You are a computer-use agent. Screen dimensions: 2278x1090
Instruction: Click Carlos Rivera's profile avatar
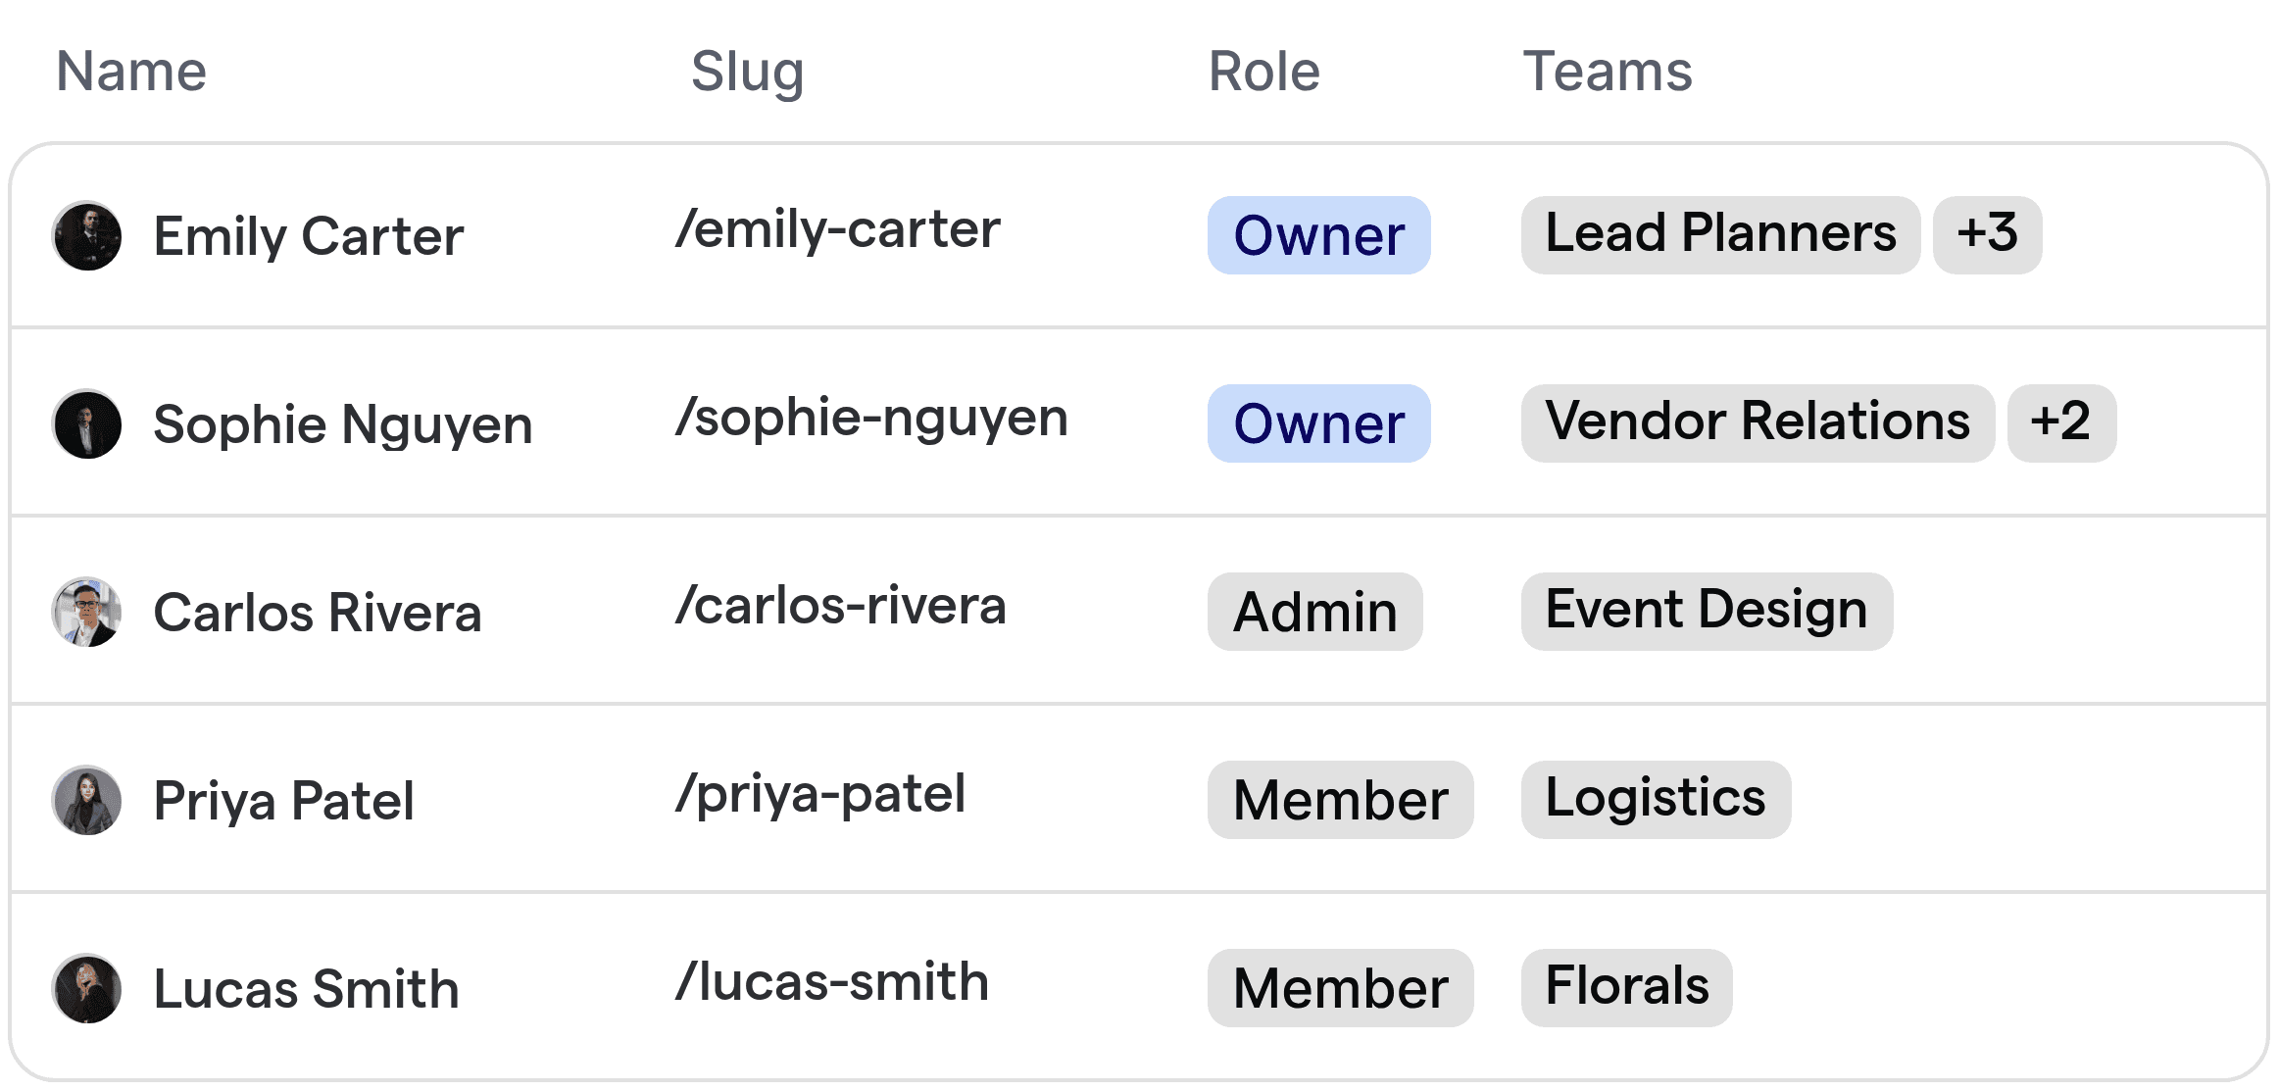pyautogui.click(x=87, y=612)
